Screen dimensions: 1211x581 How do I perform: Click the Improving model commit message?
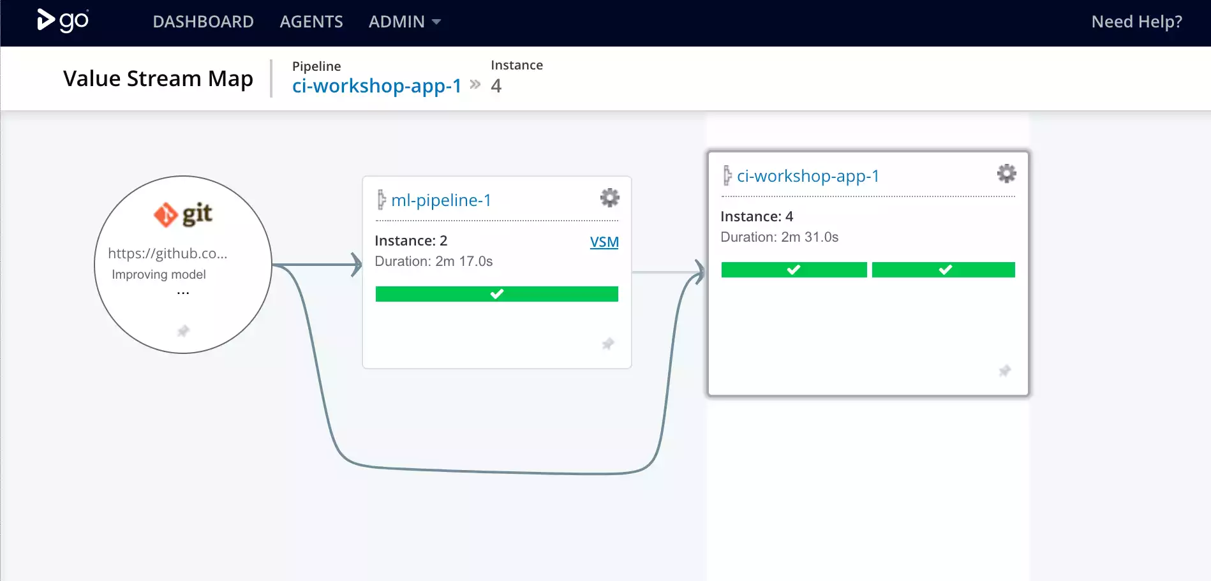click(158, 274)
